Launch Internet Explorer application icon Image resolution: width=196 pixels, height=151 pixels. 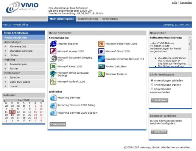pyautogui.click(x=53, y=44)
